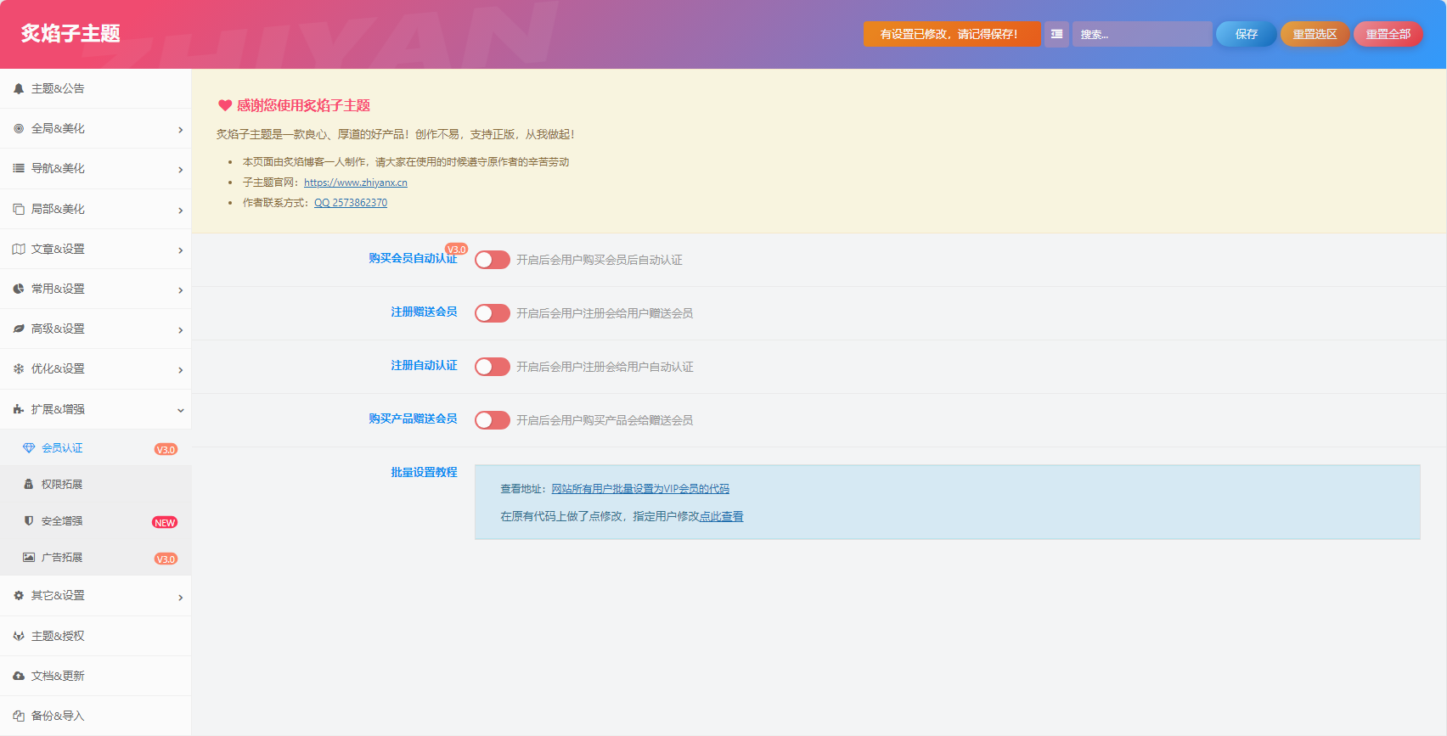Click the V3.0 badge on 广告拓展
Image resolution: width=1447 pixels, height=736 pixels.
click(x=166, y=559)
